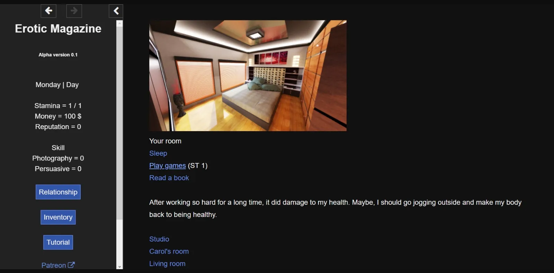
Task: Click the forward arrow history button
Action: [x=74, y=11]
